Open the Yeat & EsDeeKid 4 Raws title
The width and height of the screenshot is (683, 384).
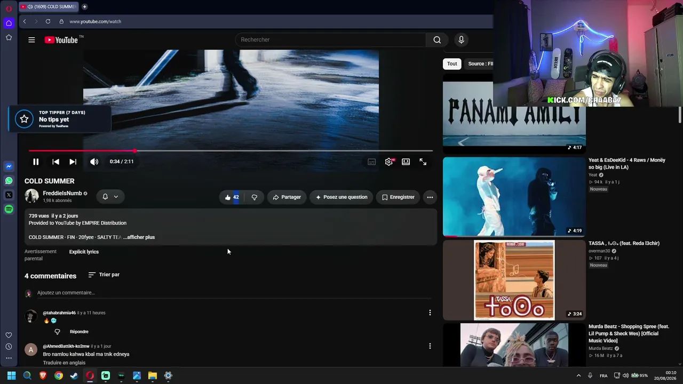point(627,164)
